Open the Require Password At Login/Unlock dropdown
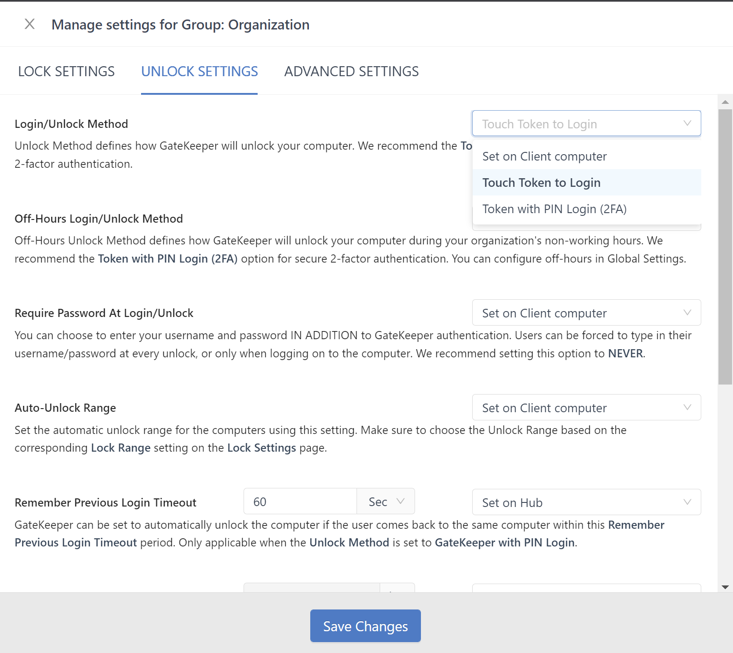 pos(586,313)
